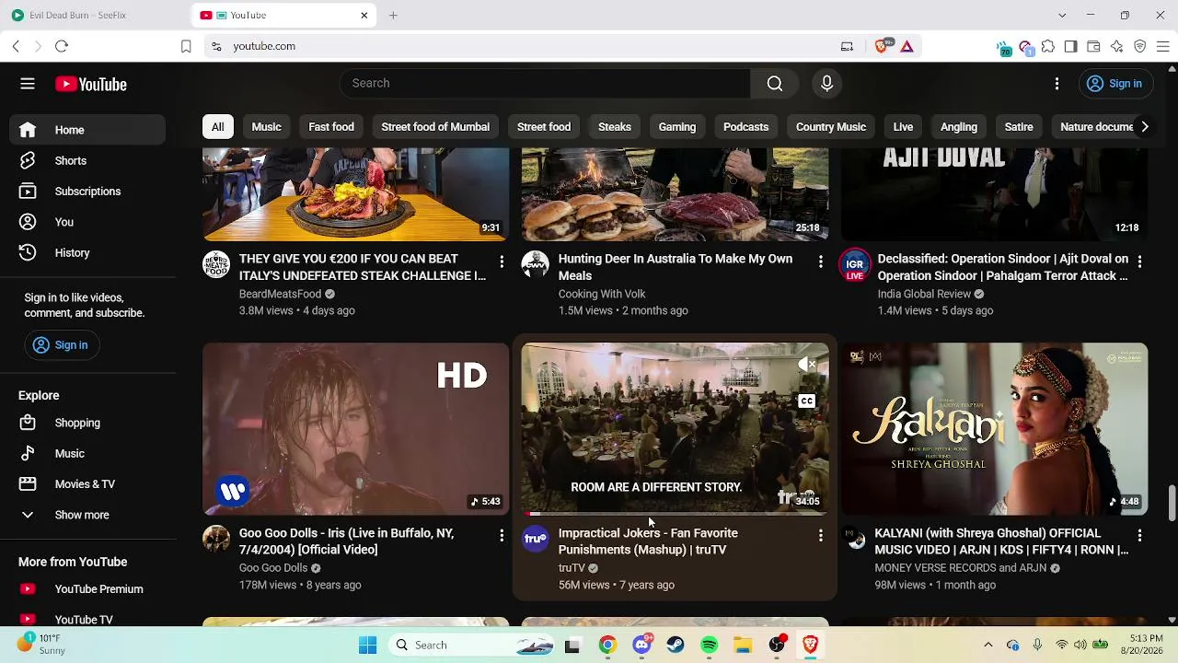This screenshot has height=663, width=1178.
Task: Open the India Global Review channel avatar
Action: pyautogui.click(x=854, y=264)
